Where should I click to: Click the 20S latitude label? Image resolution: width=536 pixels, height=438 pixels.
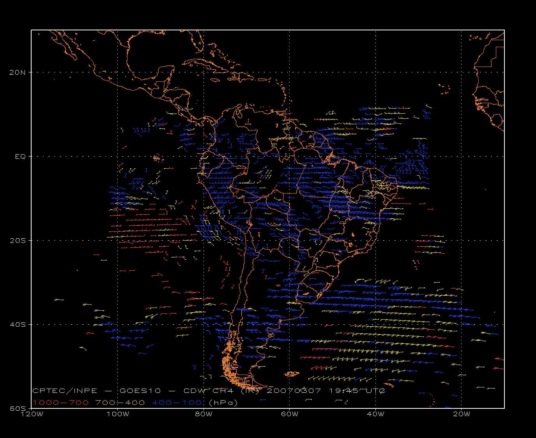tap(18, 241)
